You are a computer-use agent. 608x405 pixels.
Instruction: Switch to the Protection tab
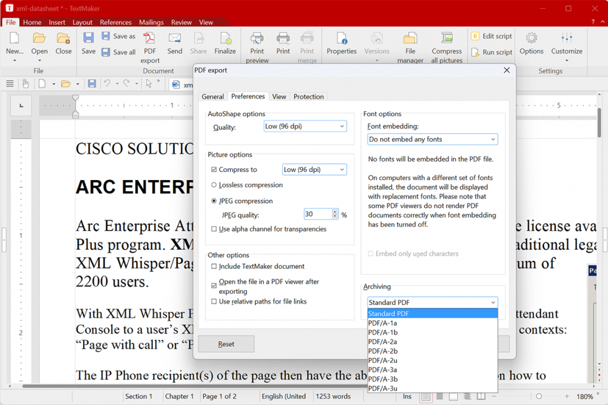pos(308,97)
